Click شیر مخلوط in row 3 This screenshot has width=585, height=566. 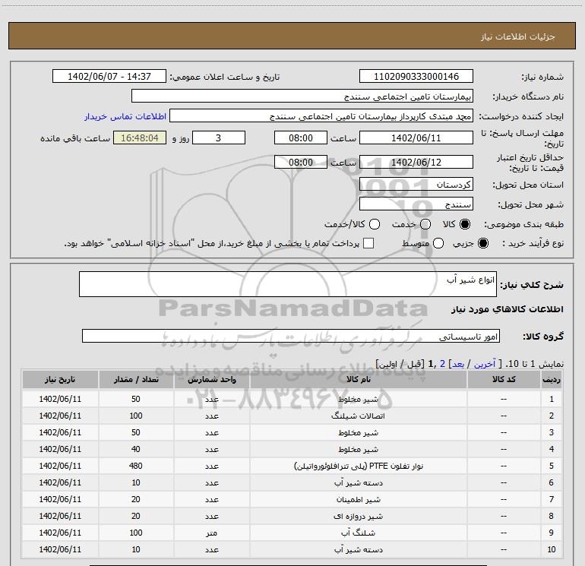[358, 432]
